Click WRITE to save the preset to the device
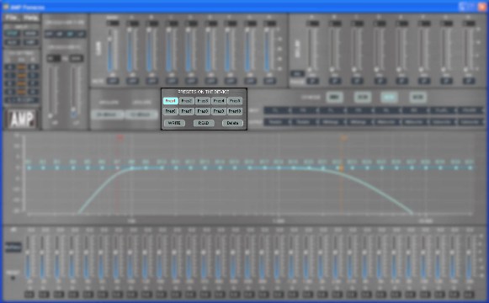The image size is (489, 303). tap(174, 123)
